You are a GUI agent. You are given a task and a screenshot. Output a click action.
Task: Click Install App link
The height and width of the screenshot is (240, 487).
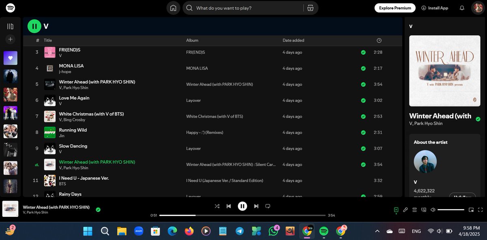435,8
